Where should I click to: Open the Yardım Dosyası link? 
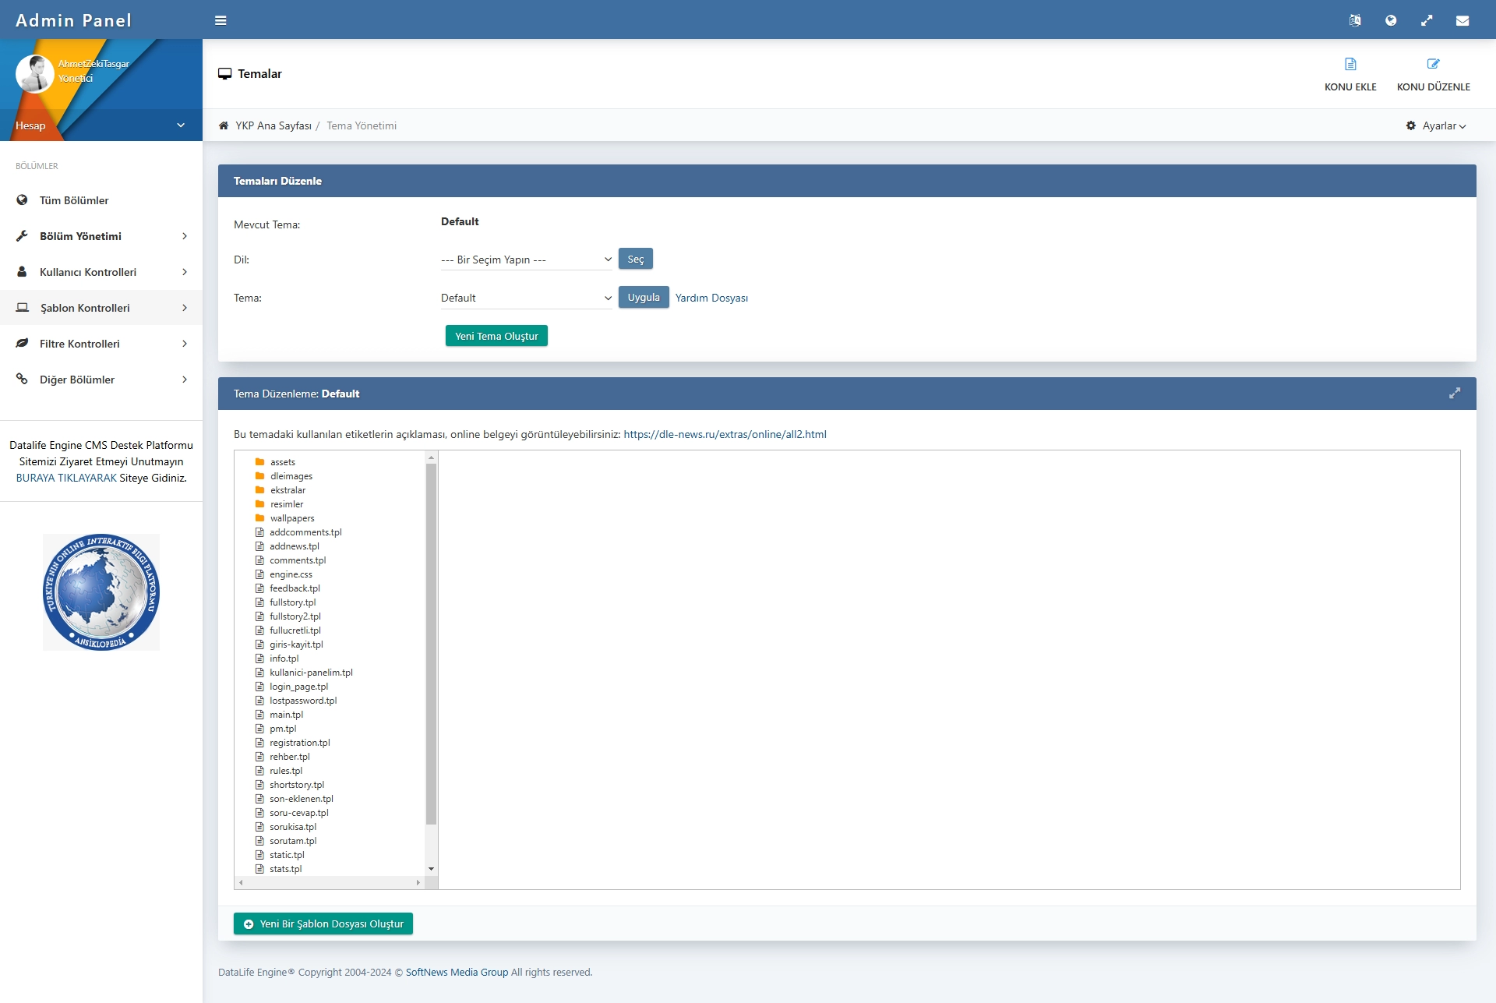pos(711,298)
